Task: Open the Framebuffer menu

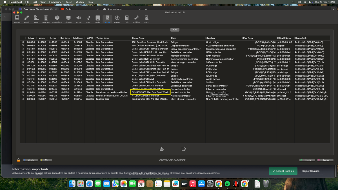Action: 56,2
